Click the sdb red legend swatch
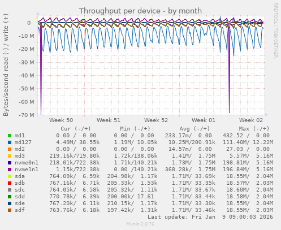Viewport: 281px width, 230px height. 10,183
